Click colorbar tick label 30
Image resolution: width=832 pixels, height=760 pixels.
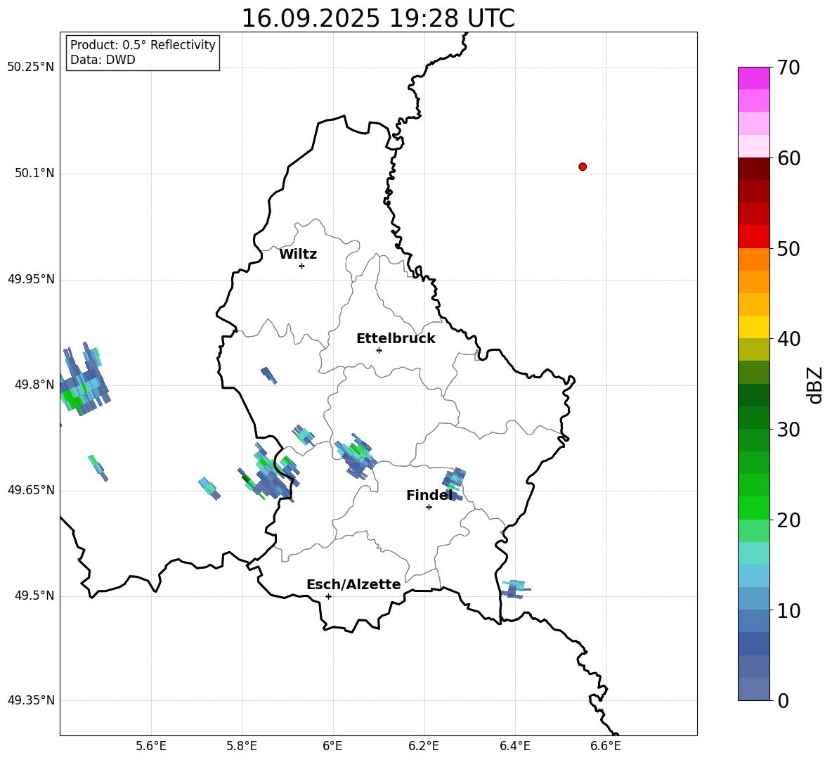(x=788, y=430)
